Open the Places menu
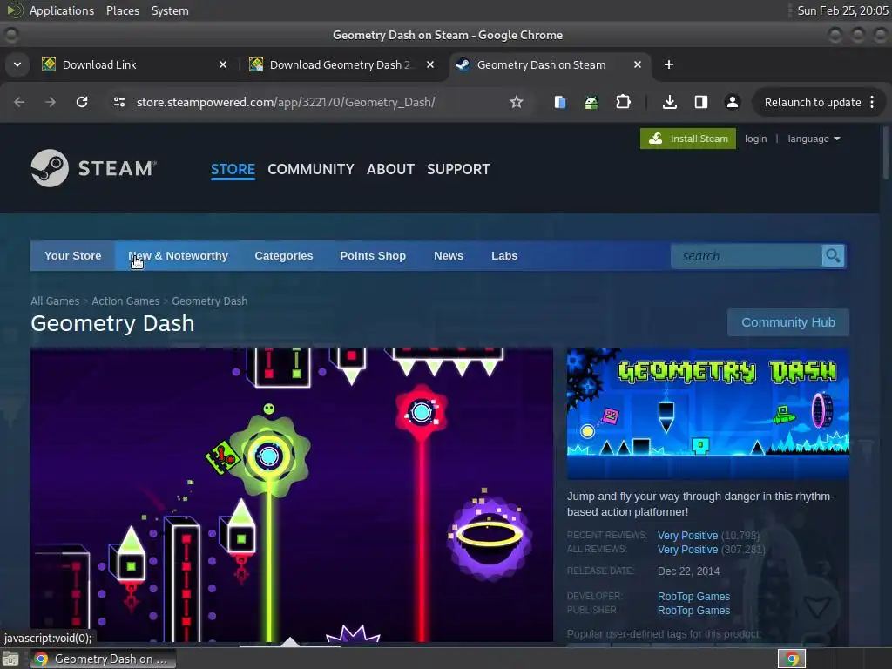The height and width of the screenshot is (669, 892). point(122,10)
